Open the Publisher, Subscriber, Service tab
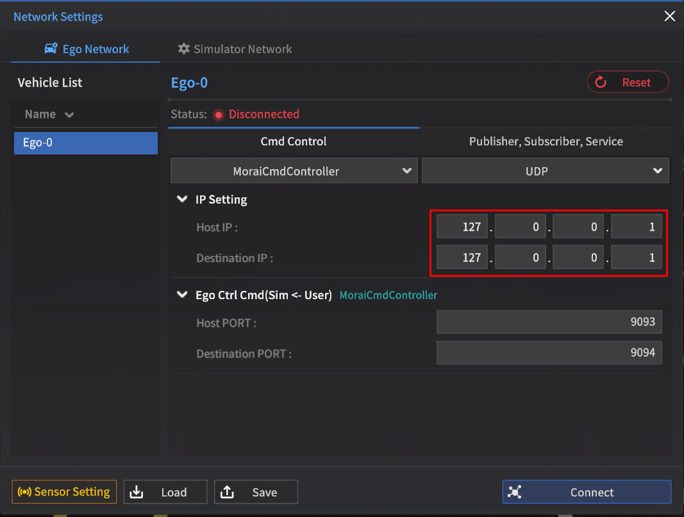This screenshot has height=517, width=684. (546, 142)
